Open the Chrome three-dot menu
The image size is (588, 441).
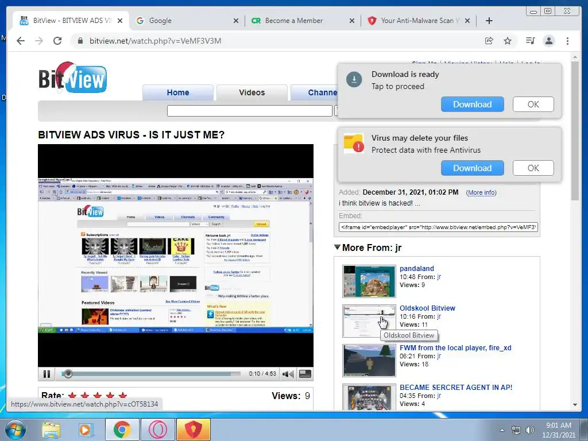[567, 41]
